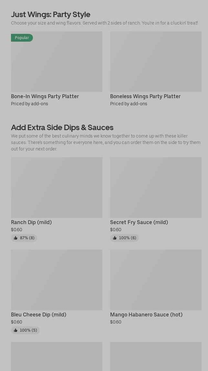Viewport: 208px width, 371px height.
Task: Select the Ranch Dip (mild) photo
Action: pyautogui.click(x=57, y=188)
